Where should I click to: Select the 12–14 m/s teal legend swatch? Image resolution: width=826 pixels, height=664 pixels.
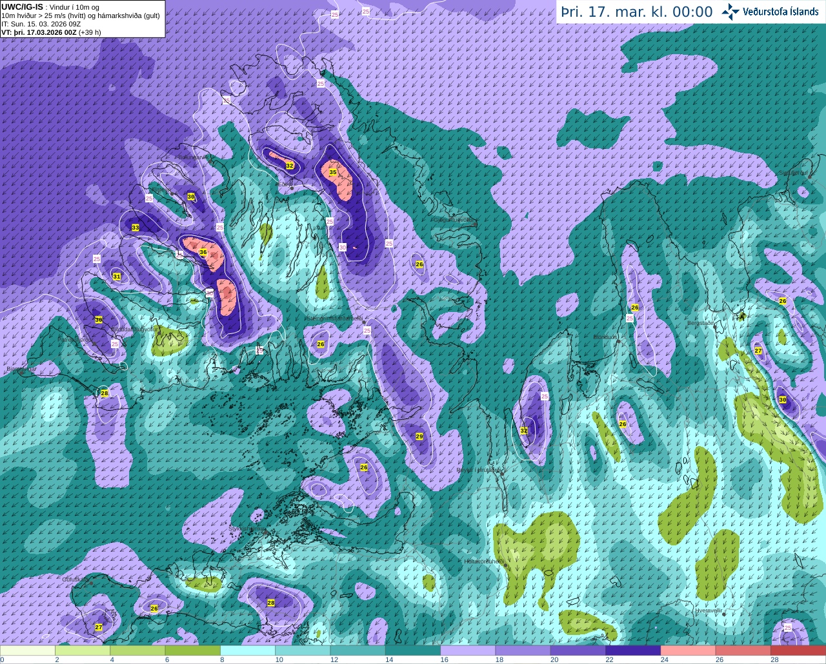[358, 650]
